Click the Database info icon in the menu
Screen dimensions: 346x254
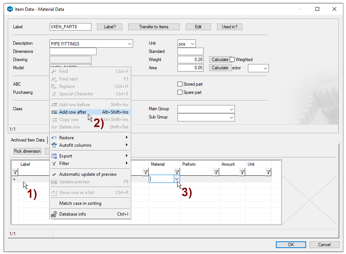(54, 214)
